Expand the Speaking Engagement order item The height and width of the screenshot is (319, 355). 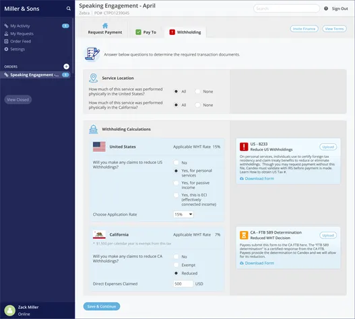pos(35,75)
